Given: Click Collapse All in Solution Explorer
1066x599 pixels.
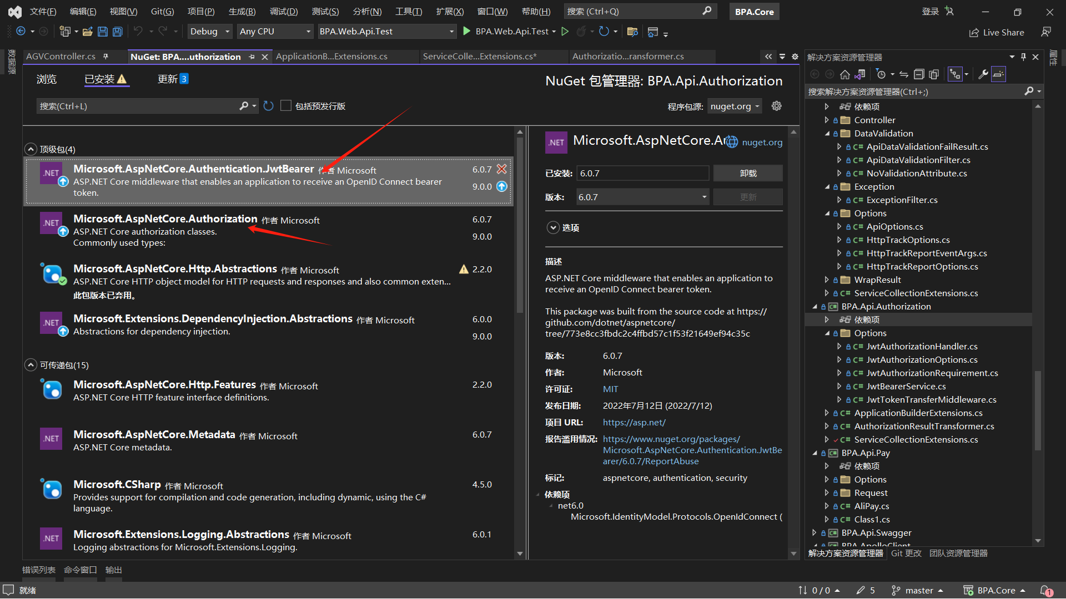Looking at the screenshot, I should (x=919, y=74).
